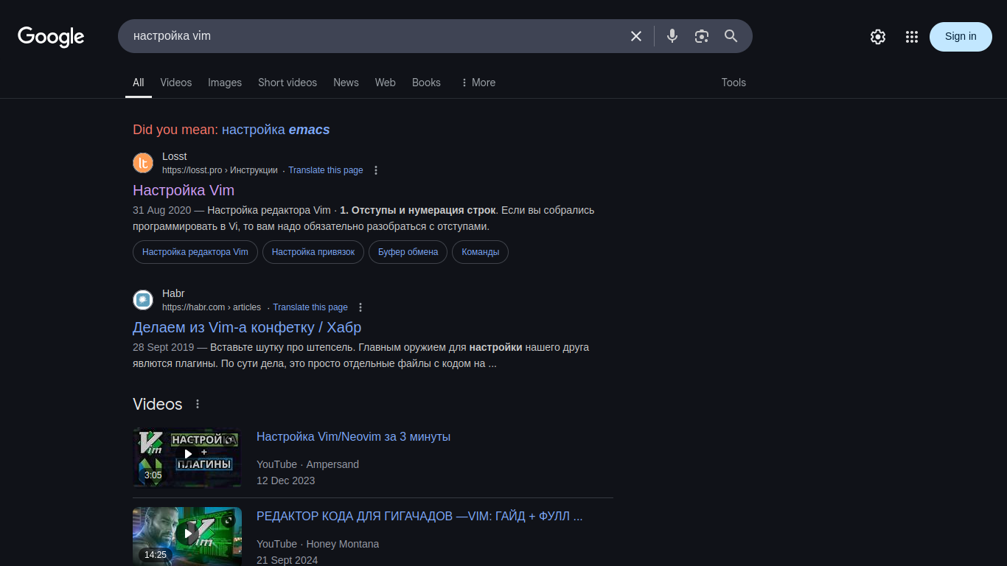This screenshot has width=1007, height=566.
Task: Open the Tools button
Action: pos(734,83)
